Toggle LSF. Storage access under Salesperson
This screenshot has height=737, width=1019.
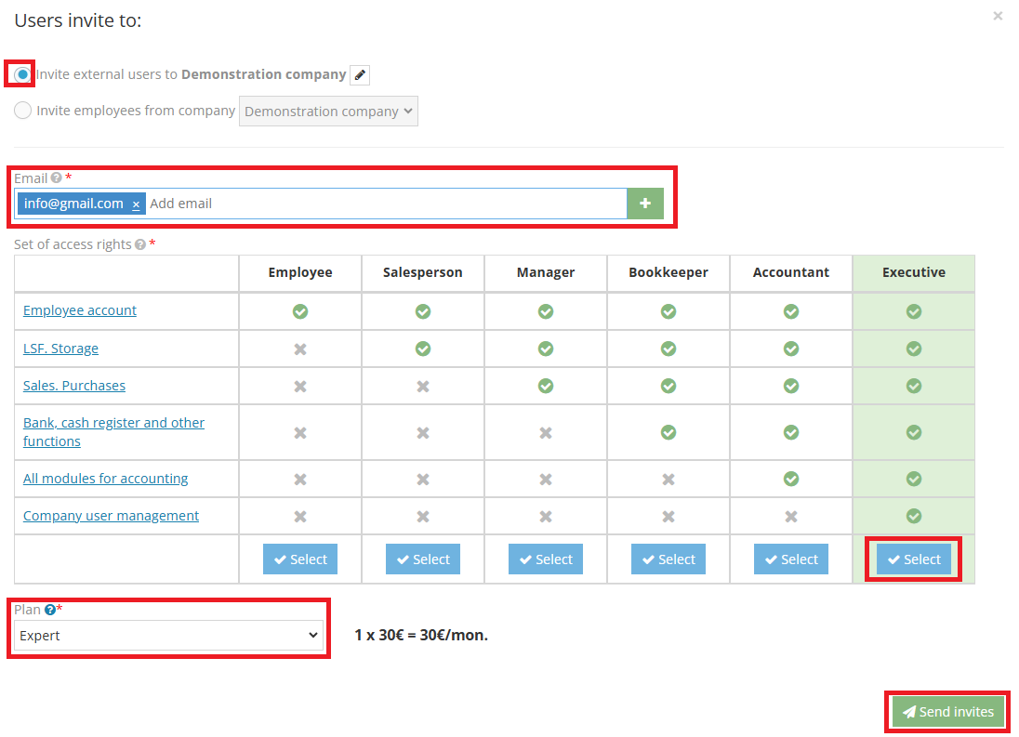pyautogui.click(x=423, y=348)
